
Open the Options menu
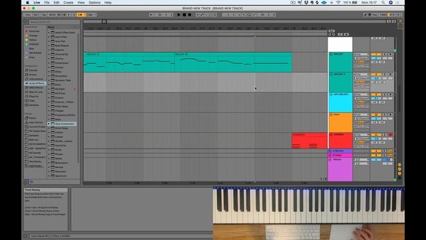(95, 3)
